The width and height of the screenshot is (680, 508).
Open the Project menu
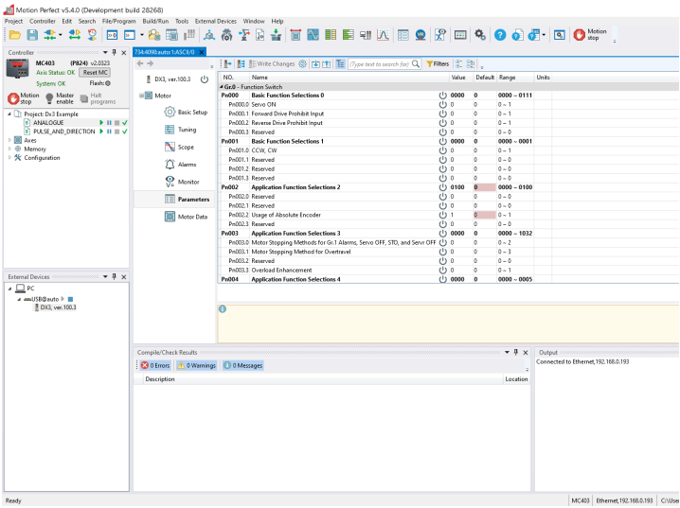(13, 21)
